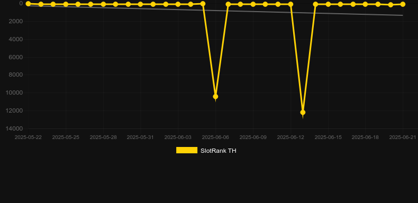This screenshot has height=203, width=418.
Task: Select the lowest data point near 12000
Action: point(303,113)
